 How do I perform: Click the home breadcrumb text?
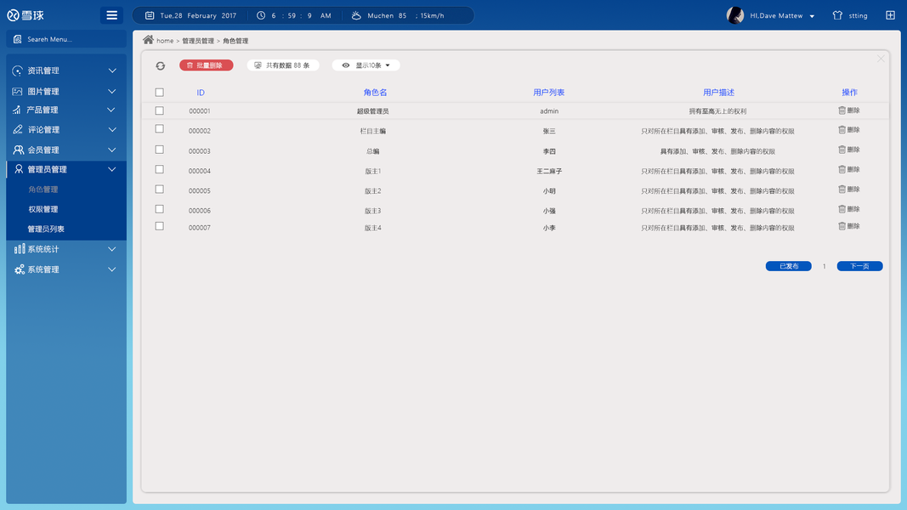(165, 41)
